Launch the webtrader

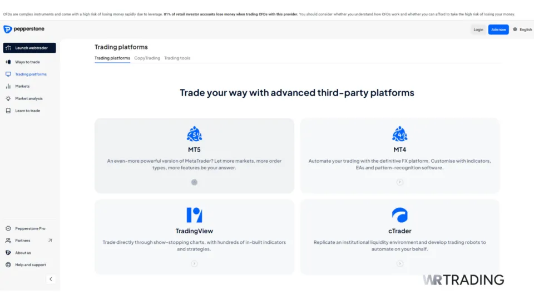(x=29, y=48)
